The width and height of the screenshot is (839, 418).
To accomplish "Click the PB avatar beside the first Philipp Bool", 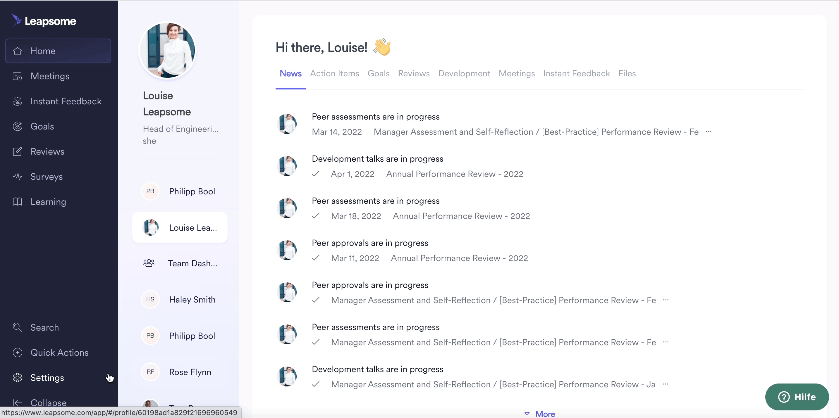I will pyautogui.click(x=150, y=191).
